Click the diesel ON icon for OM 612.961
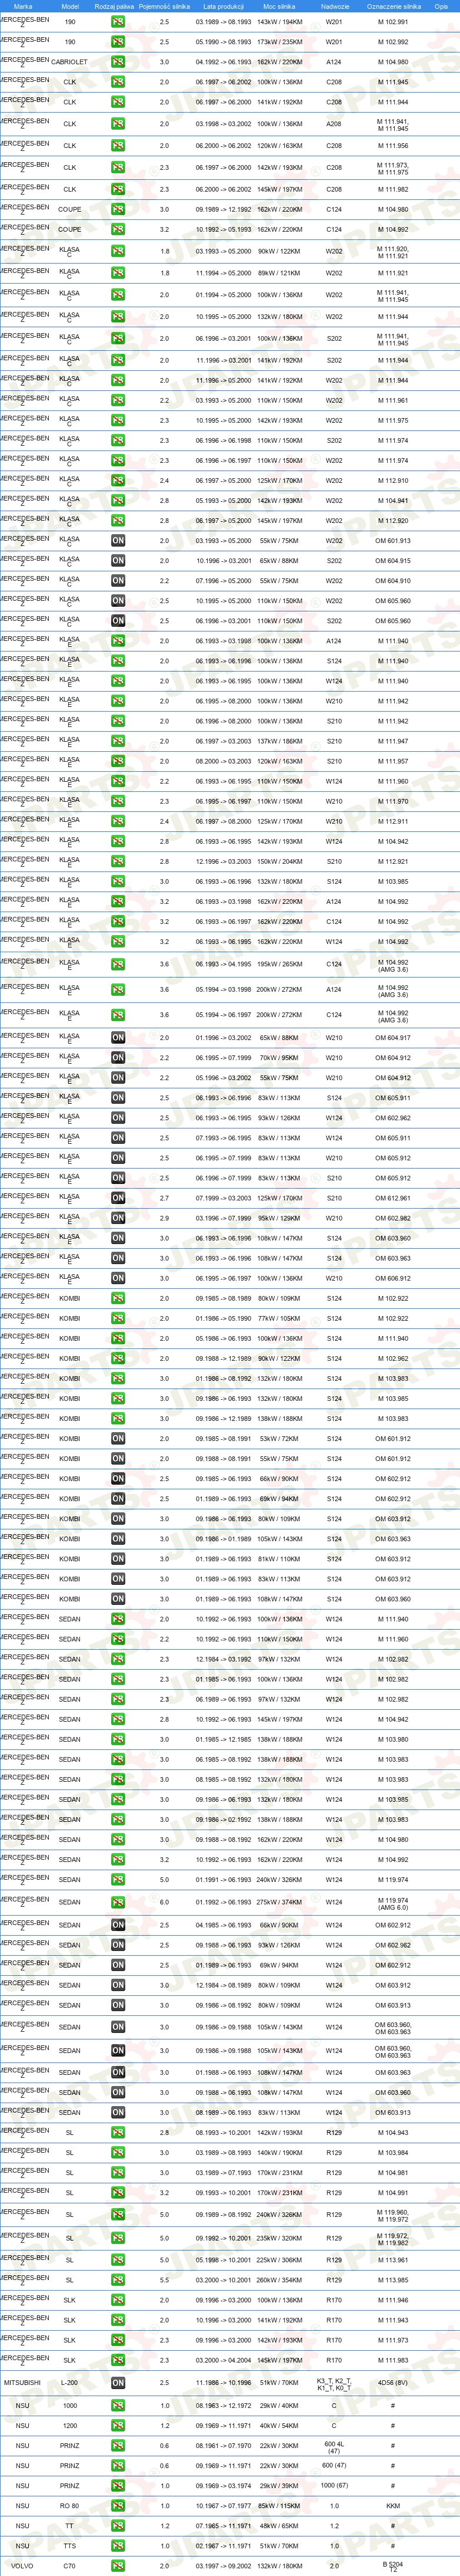Screen dimensions: 460x2576 (118, 1198)
